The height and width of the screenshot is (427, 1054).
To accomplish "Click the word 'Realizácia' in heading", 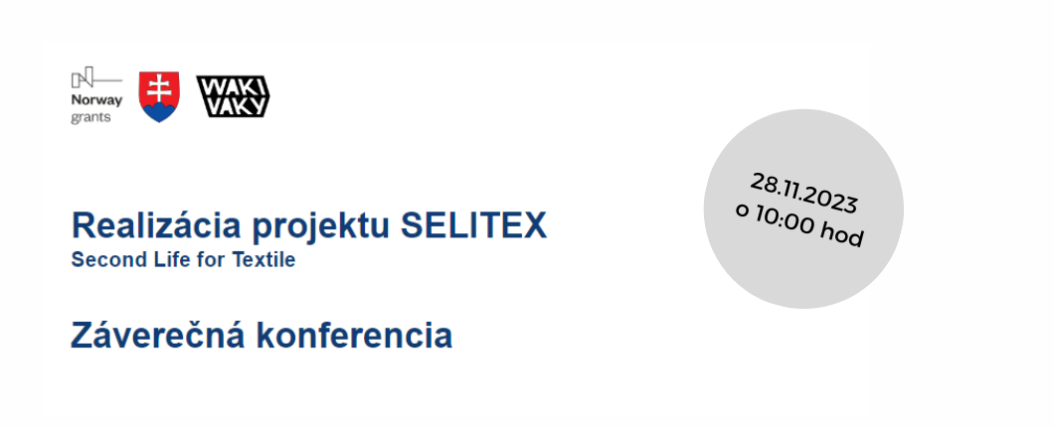I will tap(157, 225).
